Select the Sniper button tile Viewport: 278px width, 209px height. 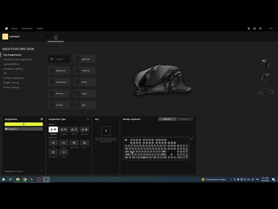(x=85, y=94)
